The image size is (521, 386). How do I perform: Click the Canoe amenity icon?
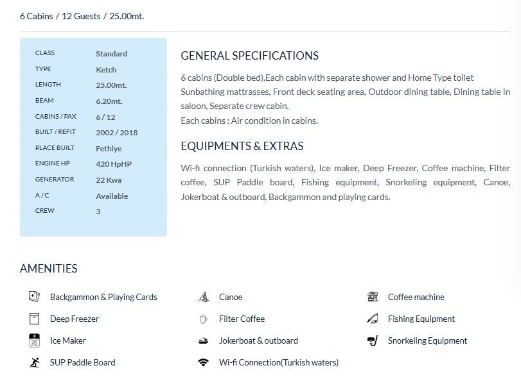coord(203,297)
